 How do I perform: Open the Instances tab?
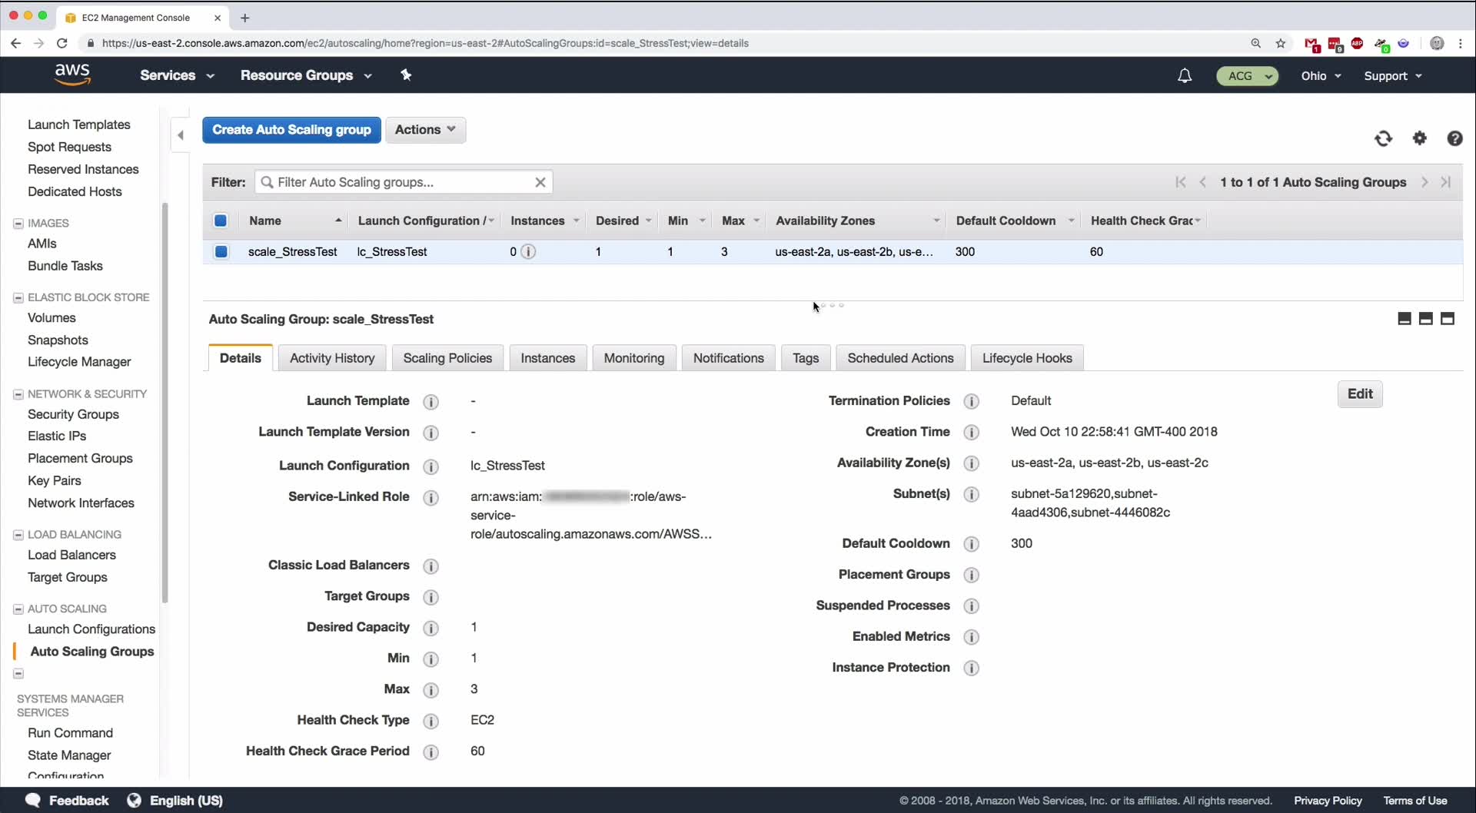548,358
